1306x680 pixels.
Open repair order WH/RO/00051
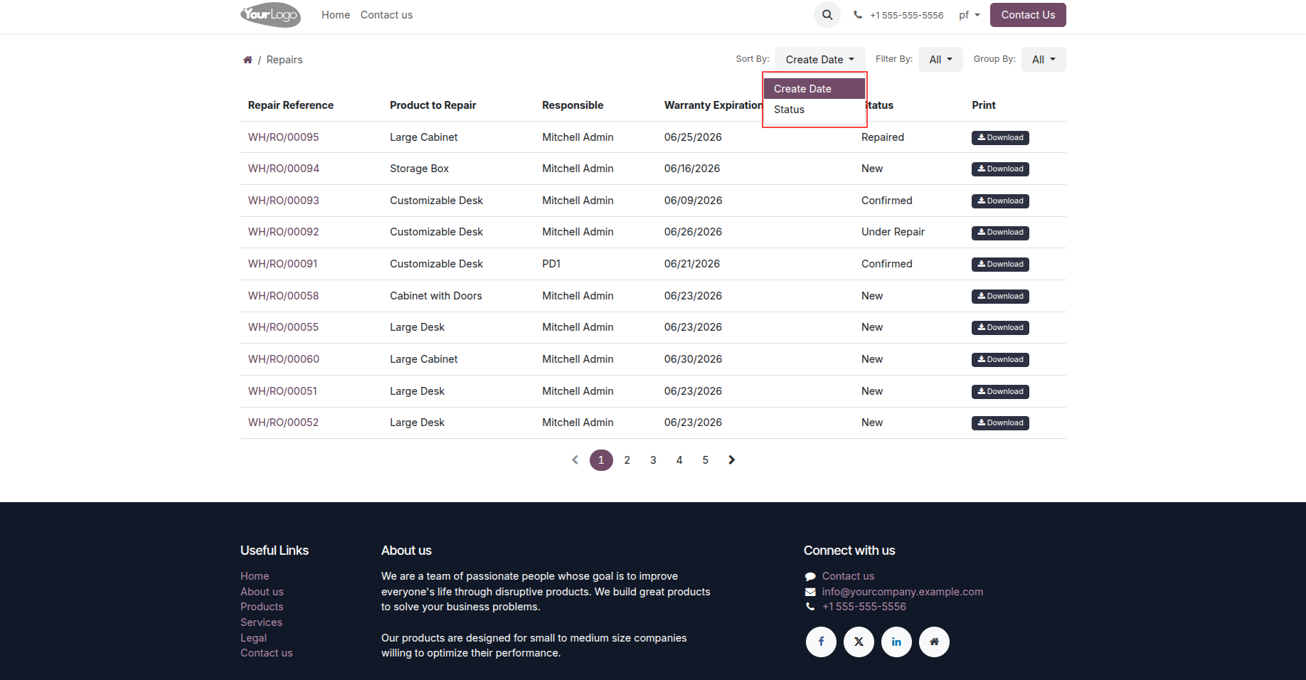pos(282,391)
